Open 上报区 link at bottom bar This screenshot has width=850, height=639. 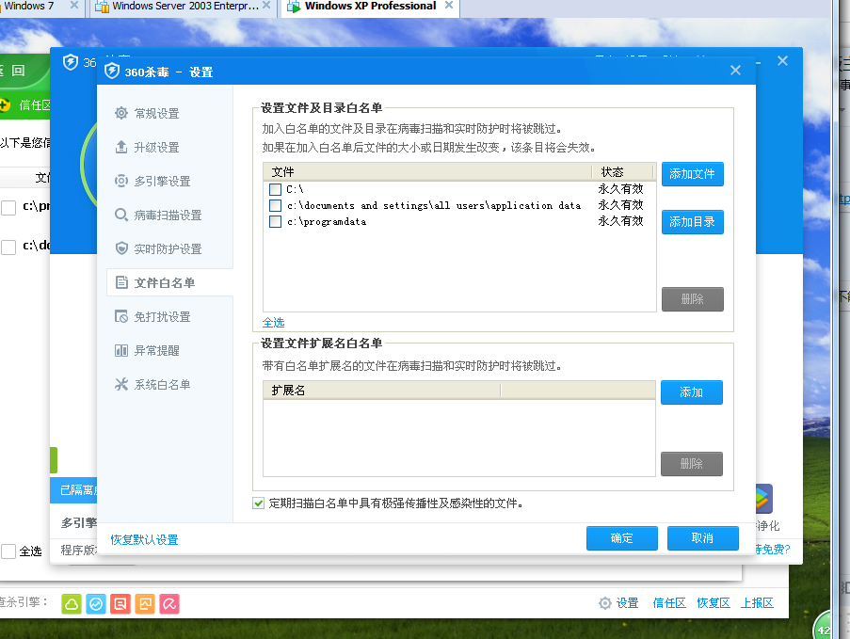tap(757, 602)
